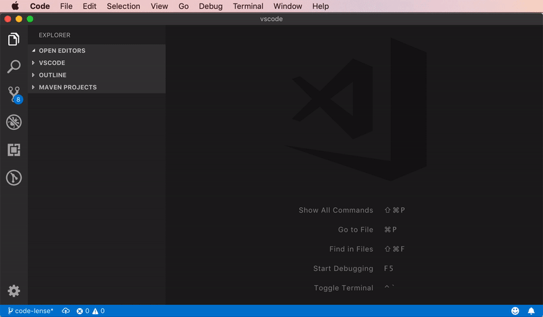The width and height of the screenshot is (543, 317).
Task: Open notifications bell icon
Action: (x=531, y=311)
